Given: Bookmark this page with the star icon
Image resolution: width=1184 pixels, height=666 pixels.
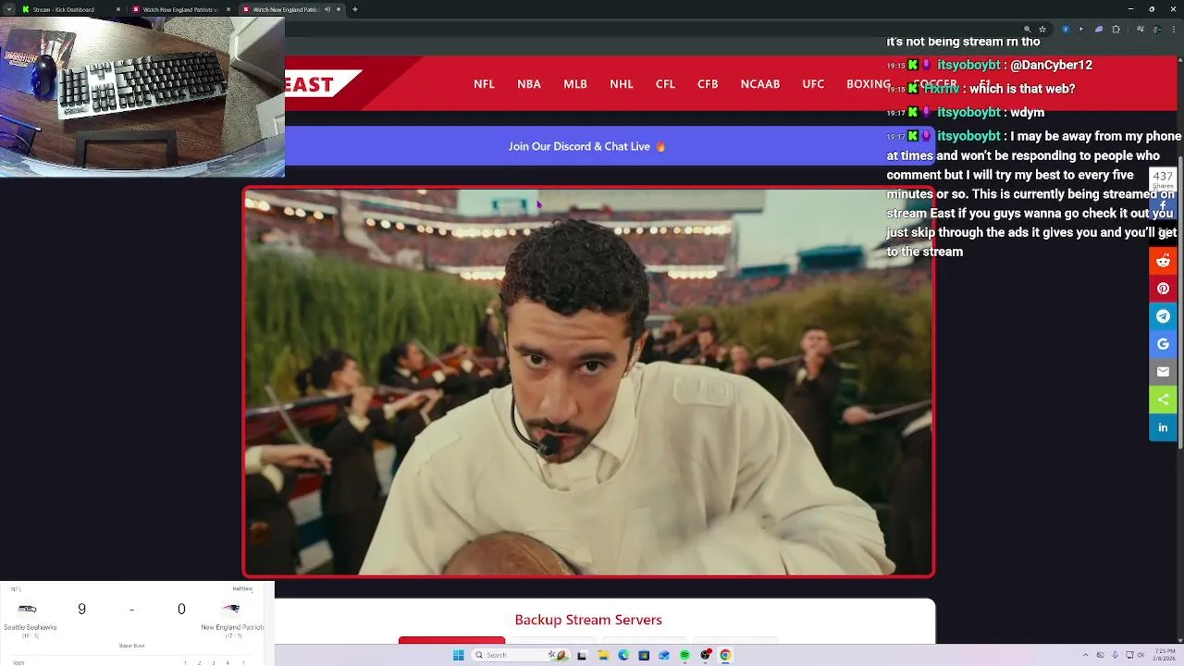Looking at the screenshot, I should [1042, 29].
